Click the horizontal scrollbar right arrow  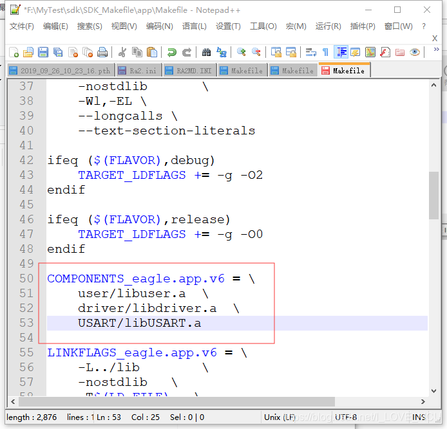click(x=423, y=401)
